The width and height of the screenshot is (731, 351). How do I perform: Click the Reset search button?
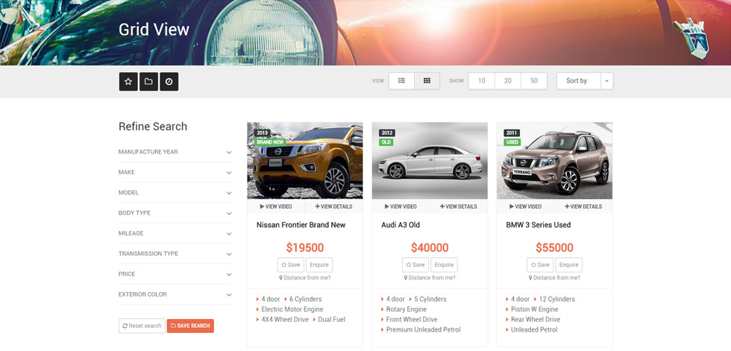coord(142,326)
